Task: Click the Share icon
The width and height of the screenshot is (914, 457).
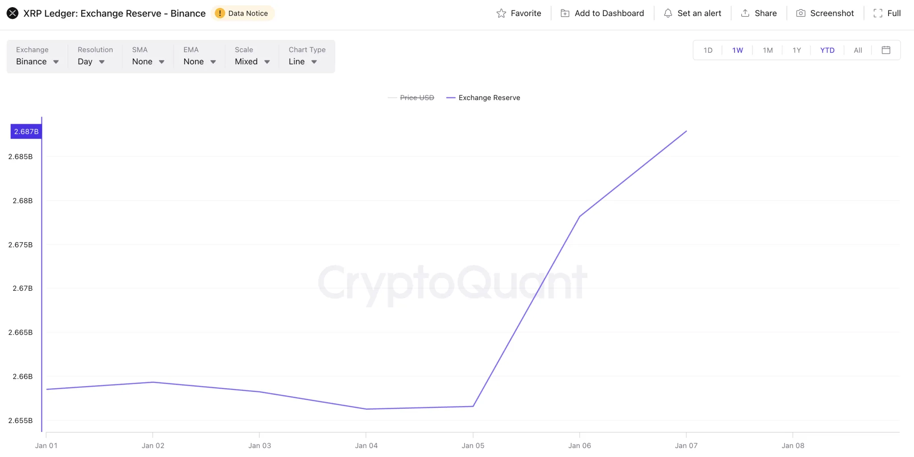Action: [x=744, y=13]
